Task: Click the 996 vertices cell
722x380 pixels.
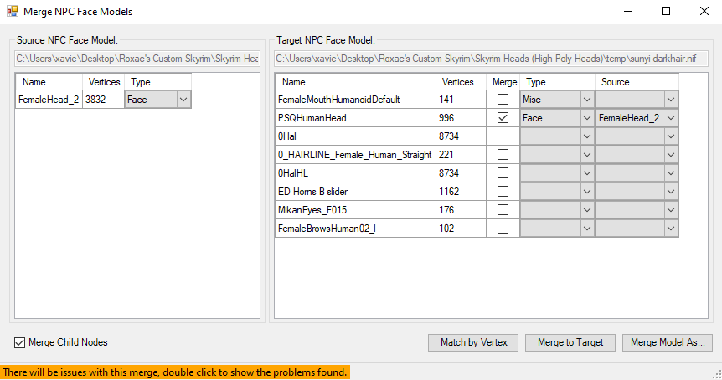Action: click(x=461, y=118)
